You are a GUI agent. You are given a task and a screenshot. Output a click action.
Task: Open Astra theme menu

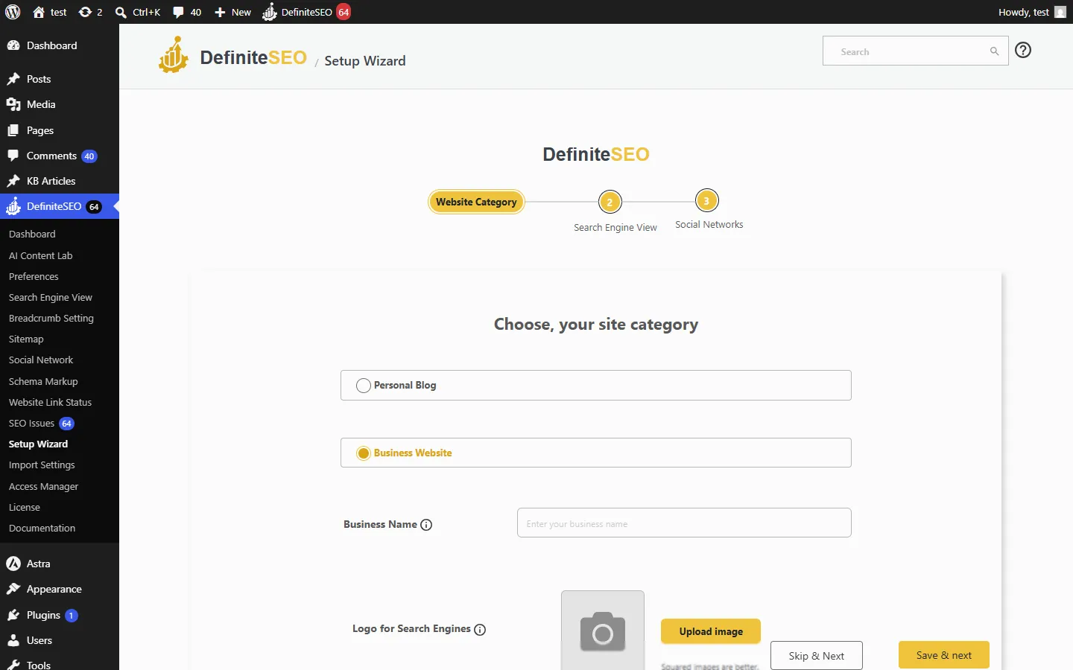pos(60,564)
